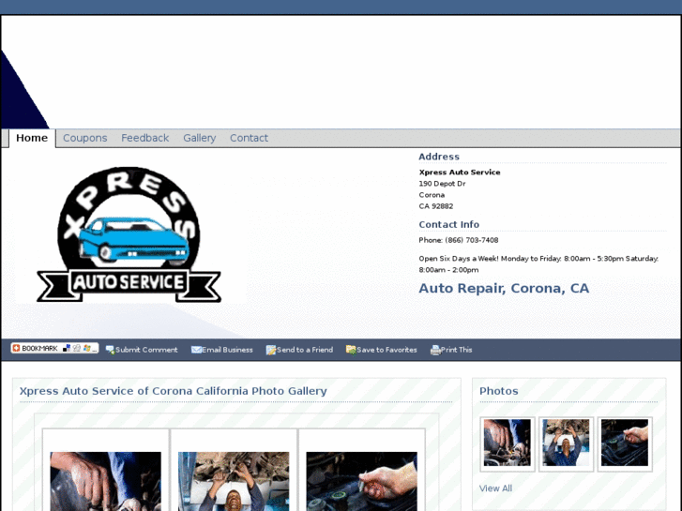Click the Contact Info heading

click(448, 224)
